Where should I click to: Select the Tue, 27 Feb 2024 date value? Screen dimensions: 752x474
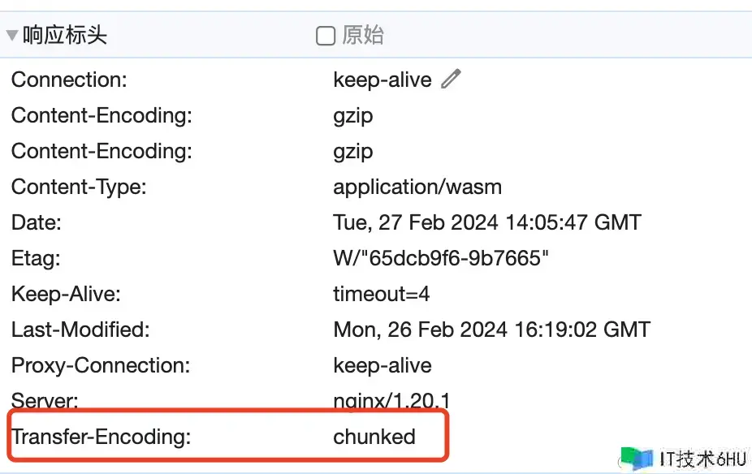pos(487,222)
